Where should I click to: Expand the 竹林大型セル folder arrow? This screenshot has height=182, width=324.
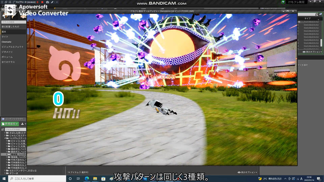tap(7, 160)
